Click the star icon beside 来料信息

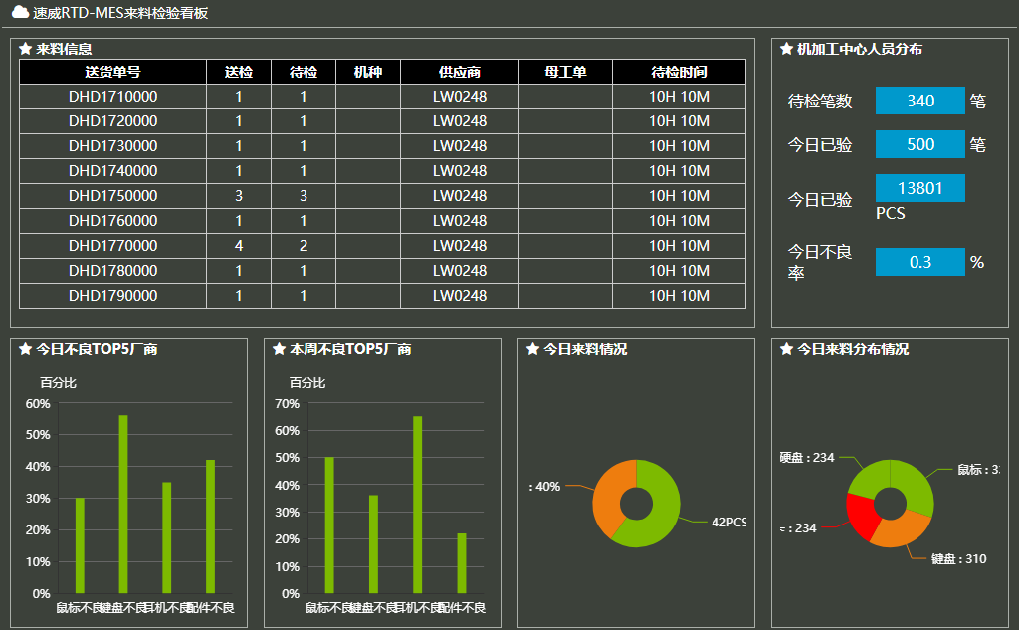pyautogui.click(x=25, y=49)
